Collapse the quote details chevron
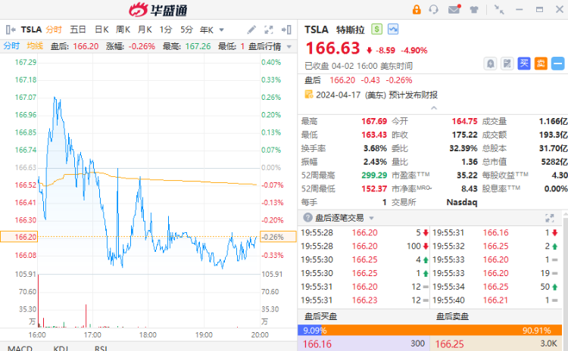 [434, 108]
